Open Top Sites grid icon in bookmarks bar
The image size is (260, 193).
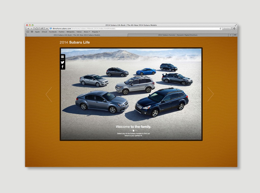pyautogui.click(x=32, y=32)
